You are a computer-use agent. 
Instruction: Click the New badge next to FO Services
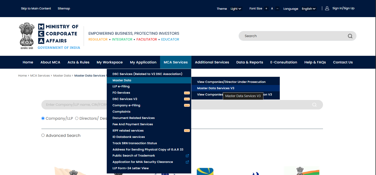tap(187, 93)
